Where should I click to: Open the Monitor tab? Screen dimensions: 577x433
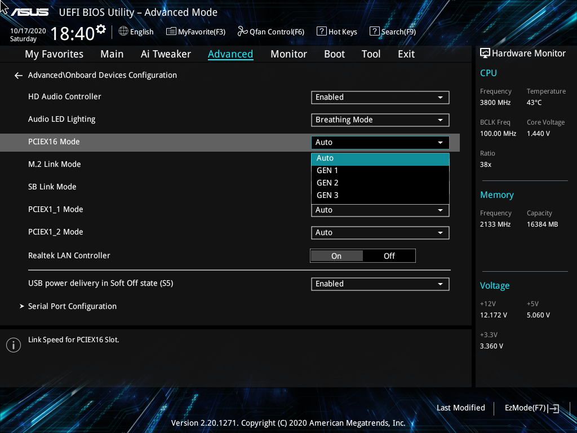coord(288,54)
